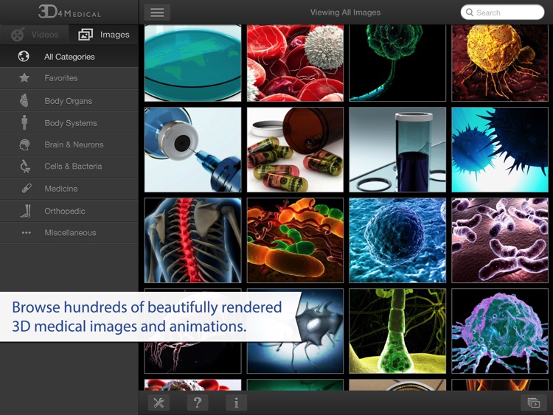Open the green fungal stalk image
553x415 pixels.
click(x=397, y=331)
